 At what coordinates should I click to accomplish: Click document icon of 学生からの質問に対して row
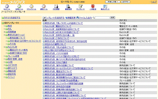(x=44, y=44)
